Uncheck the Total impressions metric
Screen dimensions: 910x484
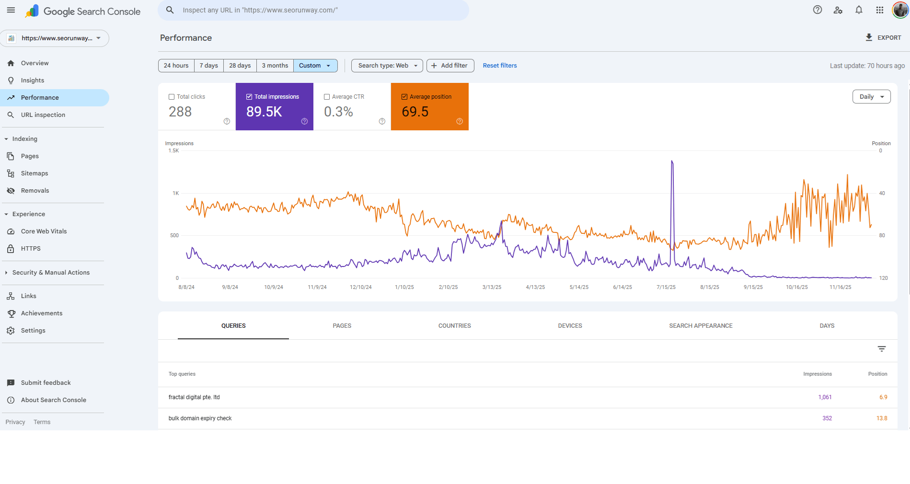pyautogui.click(x=249, y=97)
